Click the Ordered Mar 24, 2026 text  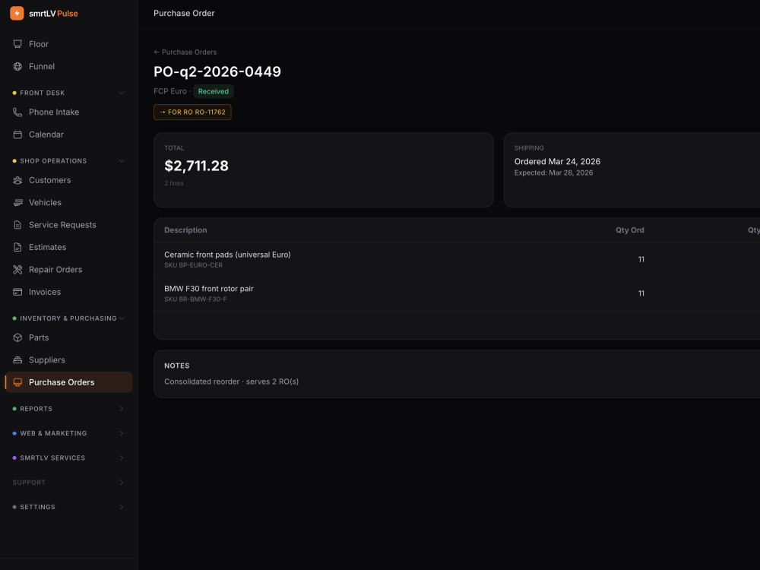557,161
